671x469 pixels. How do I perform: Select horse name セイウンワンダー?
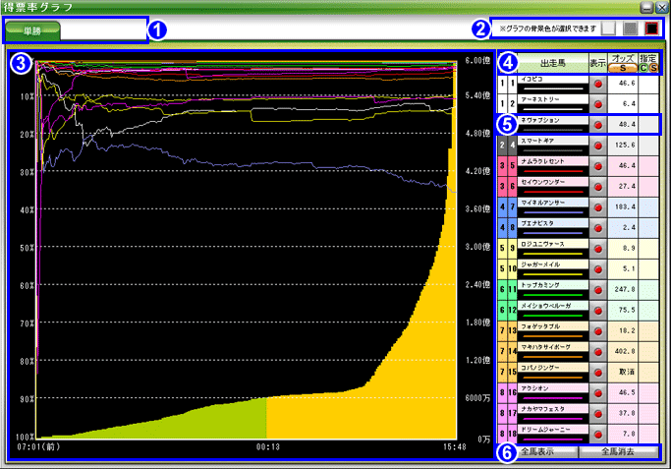(542, 183)
